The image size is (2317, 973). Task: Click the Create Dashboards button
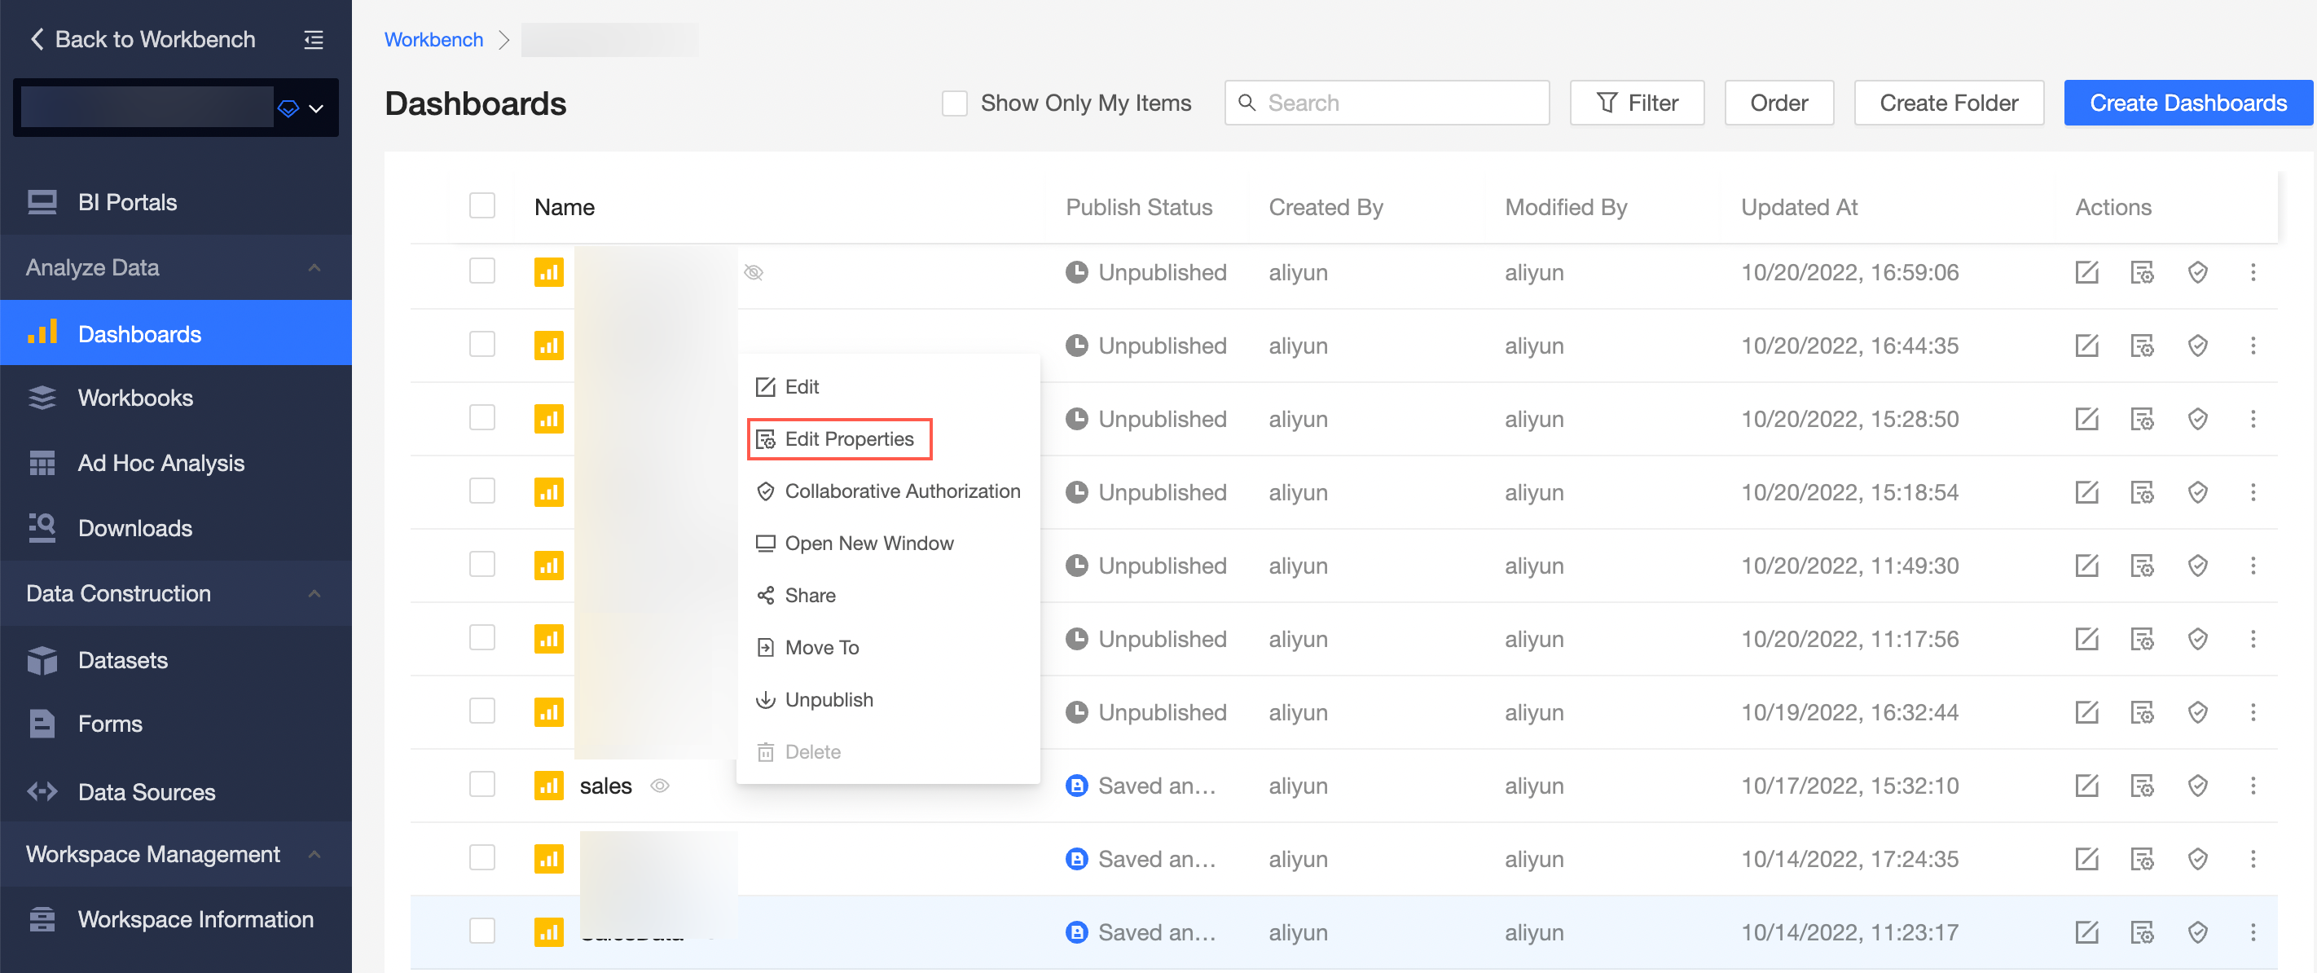click(2187, 103)
